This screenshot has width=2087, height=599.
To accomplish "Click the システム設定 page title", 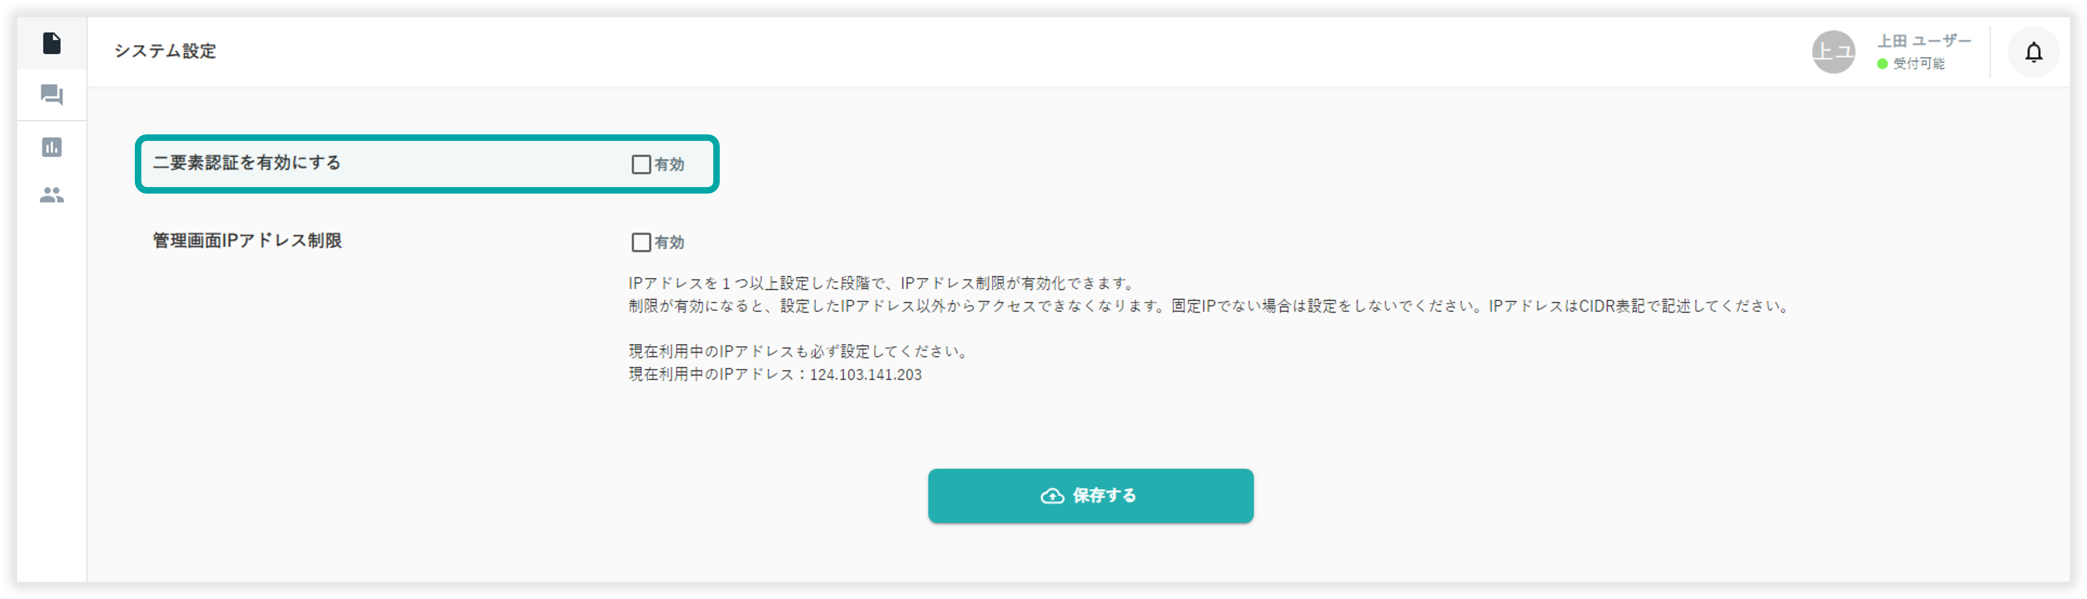I will coord(165,51).
